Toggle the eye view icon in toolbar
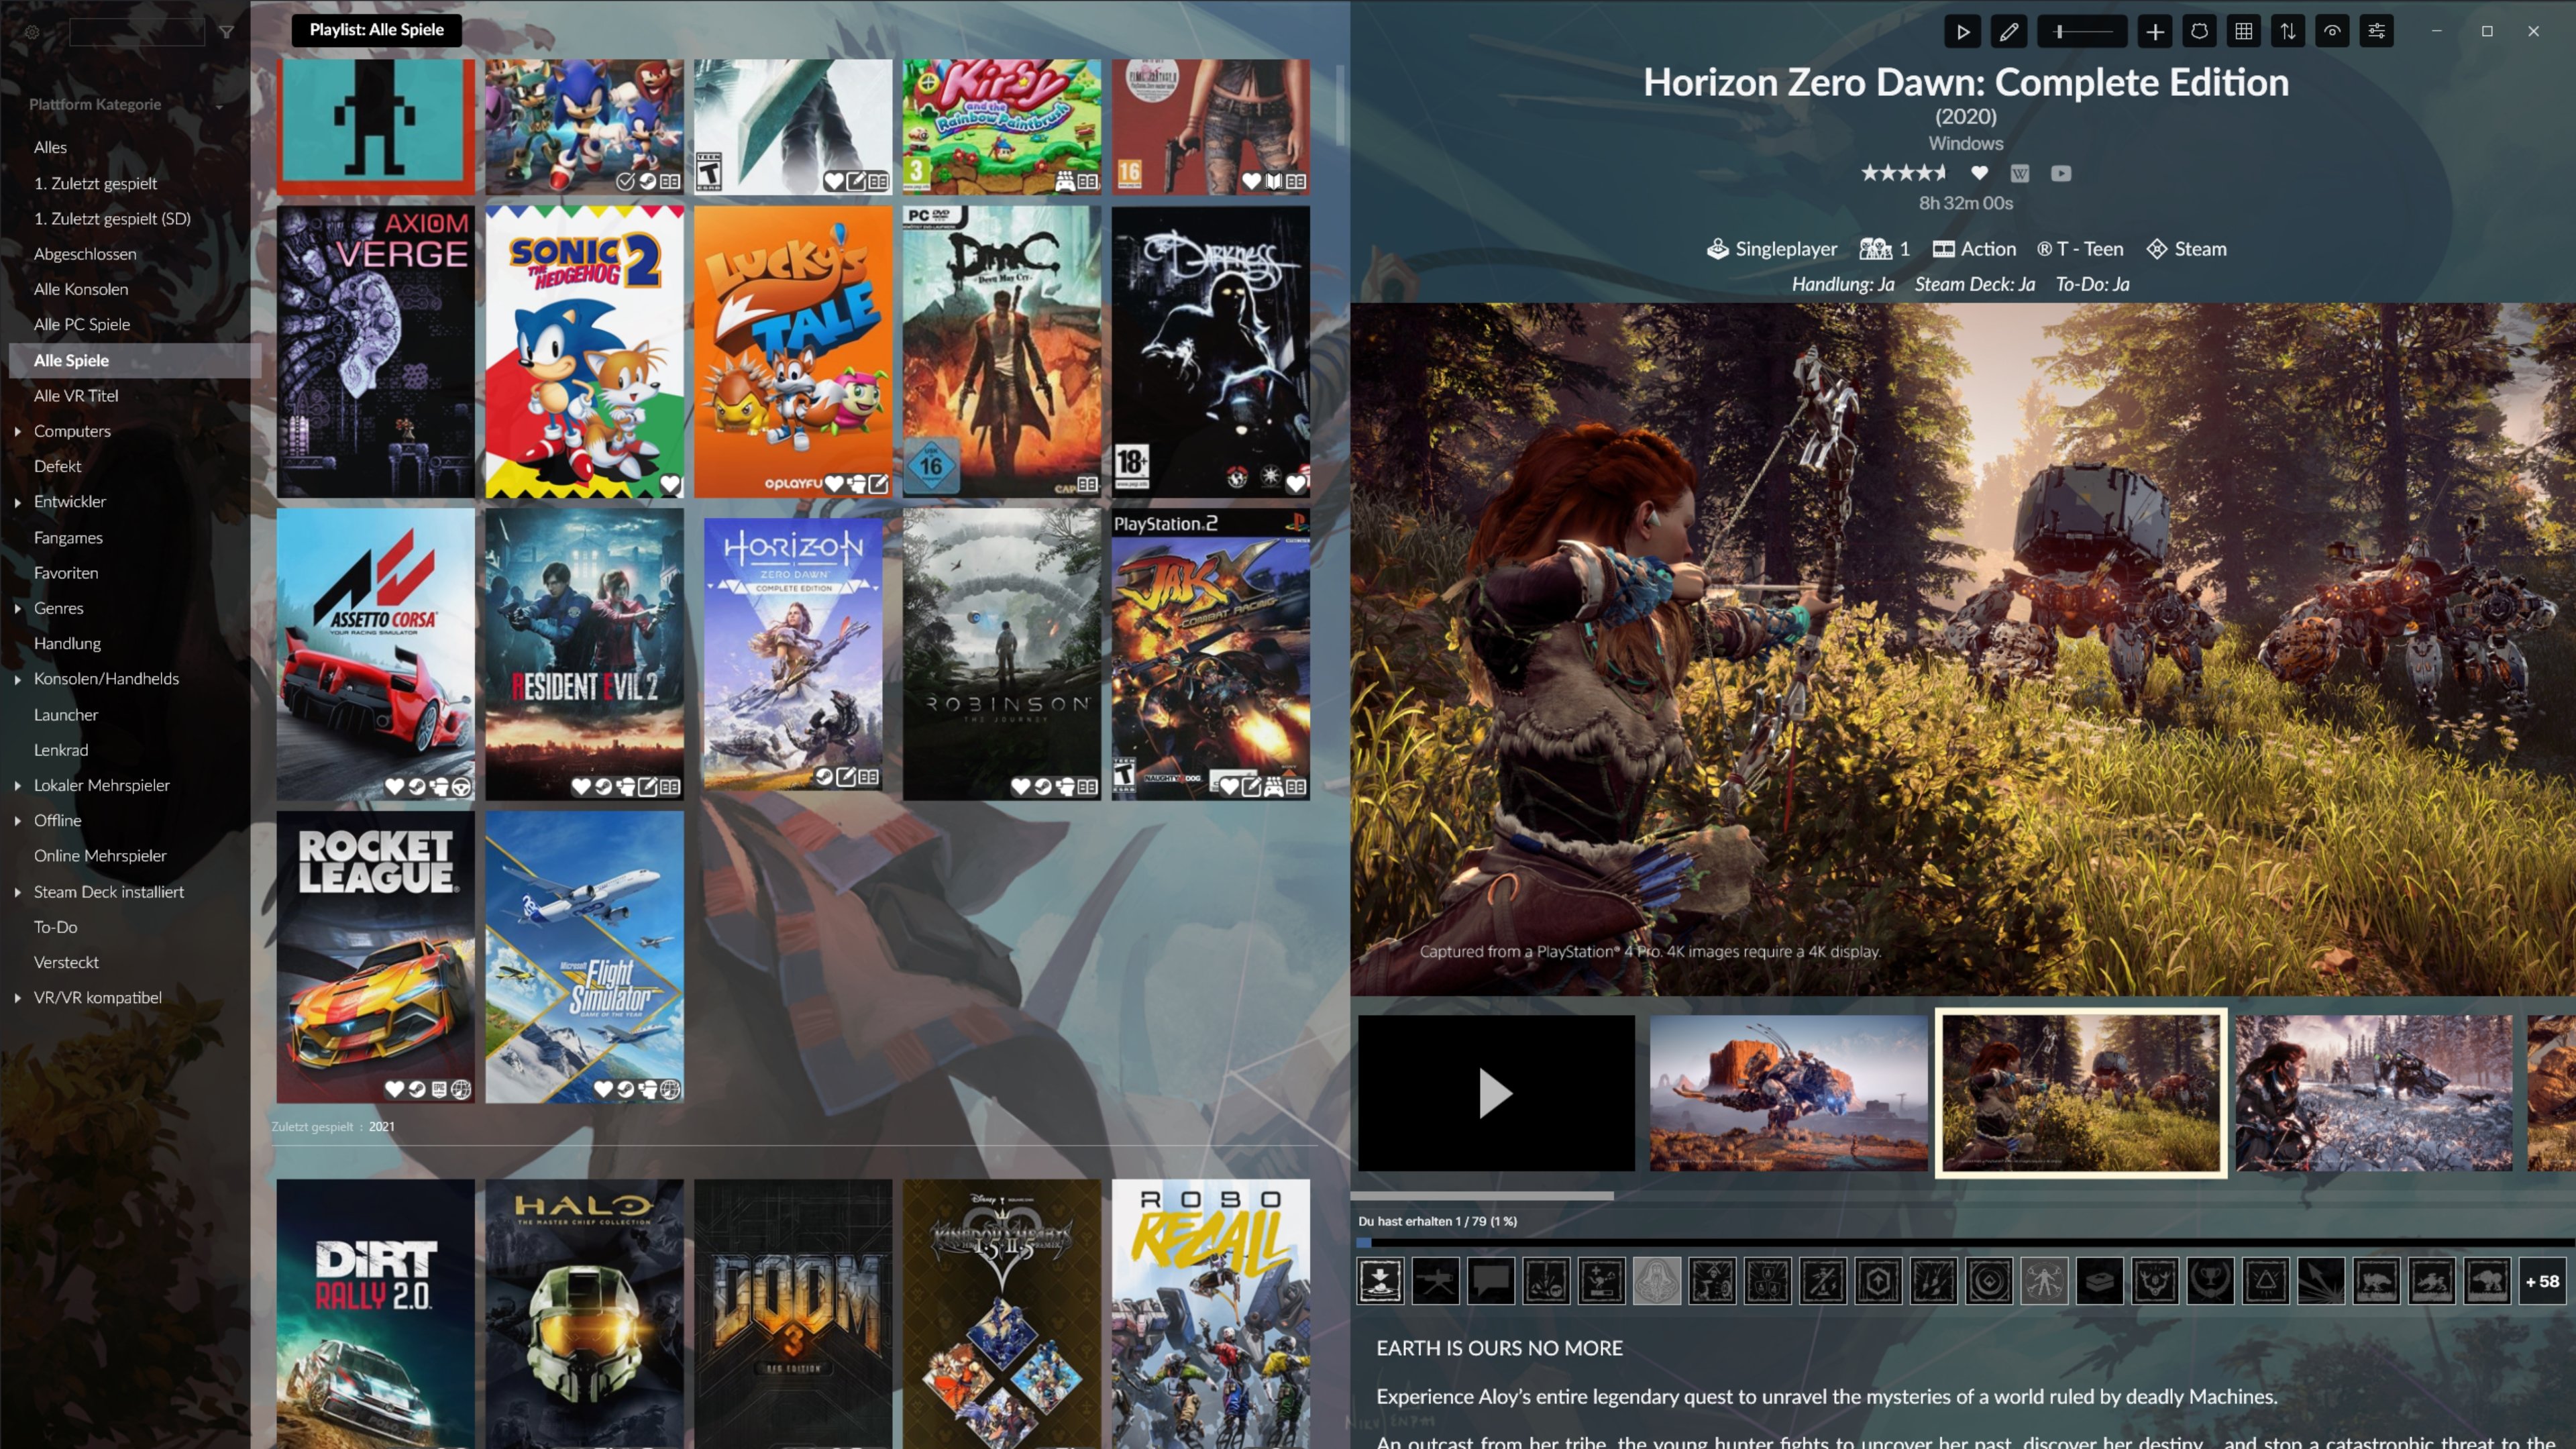 2332,32
